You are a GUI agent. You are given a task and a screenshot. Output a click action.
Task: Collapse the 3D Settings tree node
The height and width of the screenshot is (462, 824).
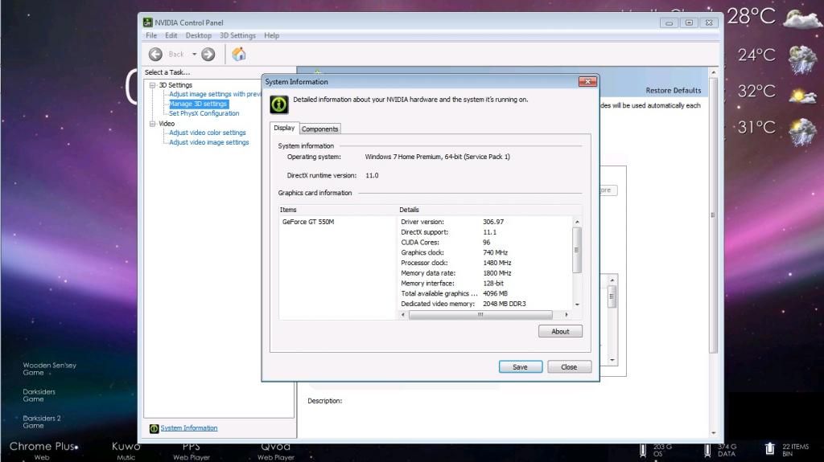tap(151, 85)
